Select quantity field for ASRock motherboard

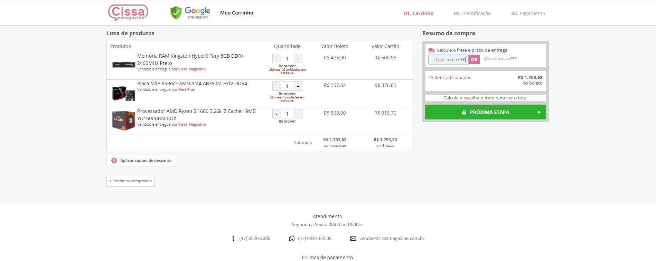coord(287,86)
